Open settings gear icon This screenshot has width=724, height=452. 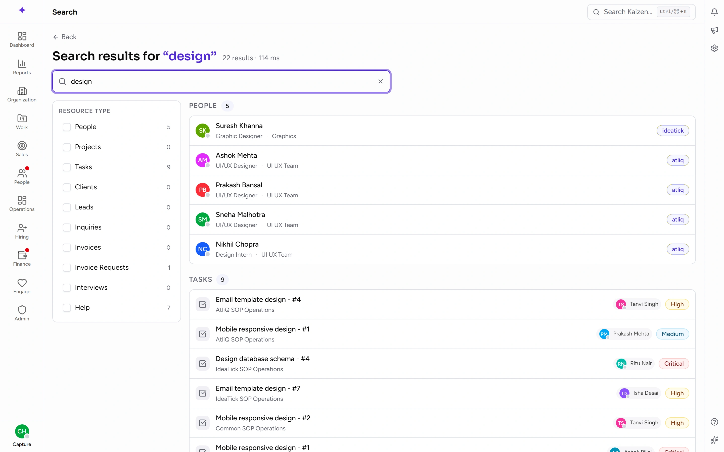click(714, 48)
